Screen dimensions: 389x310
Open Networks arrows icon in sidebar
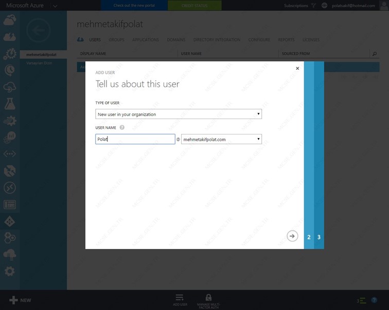10,154
